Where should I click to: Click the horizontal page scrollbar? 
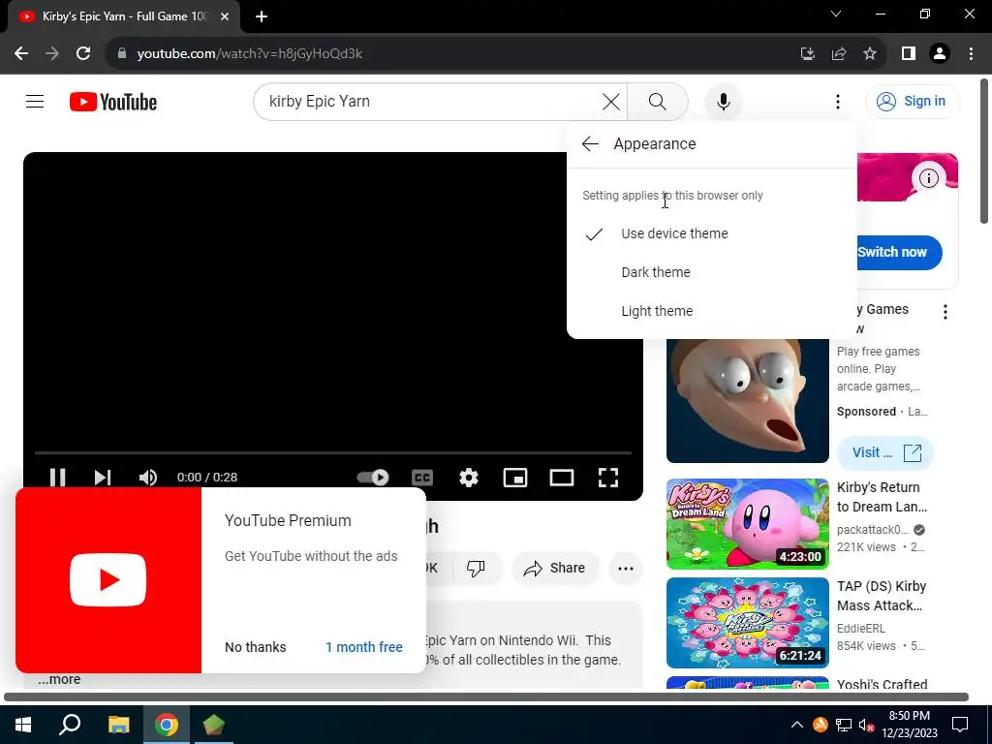[486, 697]
